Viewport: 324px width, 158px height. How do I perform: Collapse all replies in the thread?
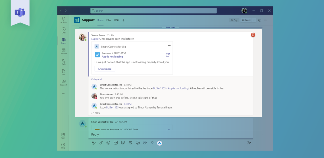[96, 79]
